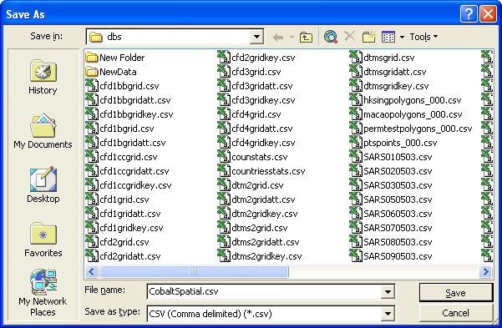502x328 pixels.
Task: Select file name dtmsgridatt.csv
Action: tap(395, 72)
